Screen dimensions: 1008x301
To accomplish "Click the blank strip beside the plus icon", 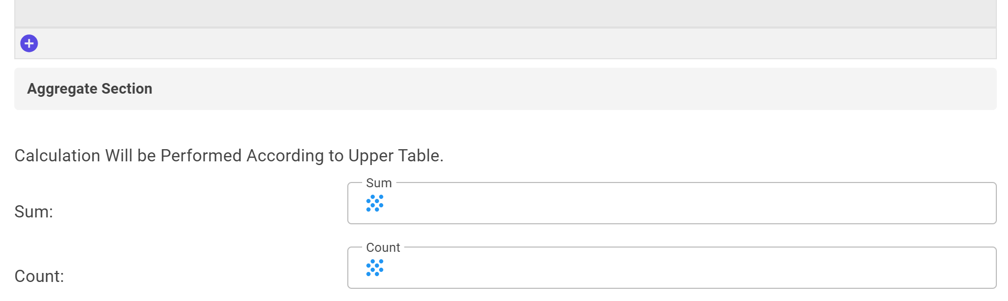I will [x=517, y=43].
